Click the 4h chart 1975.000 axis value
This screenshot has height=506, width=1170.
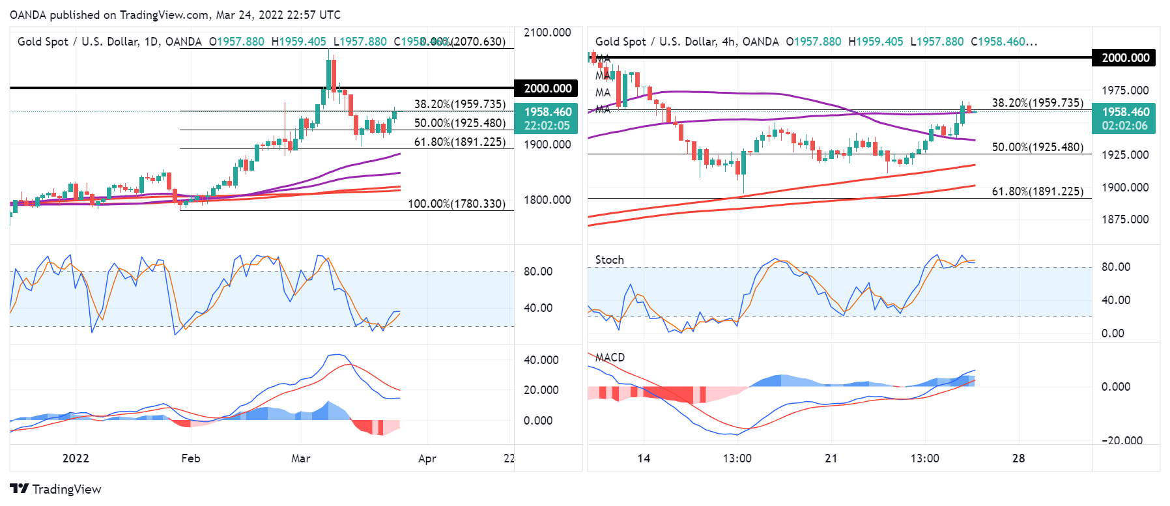click(x=1125, y=91)
